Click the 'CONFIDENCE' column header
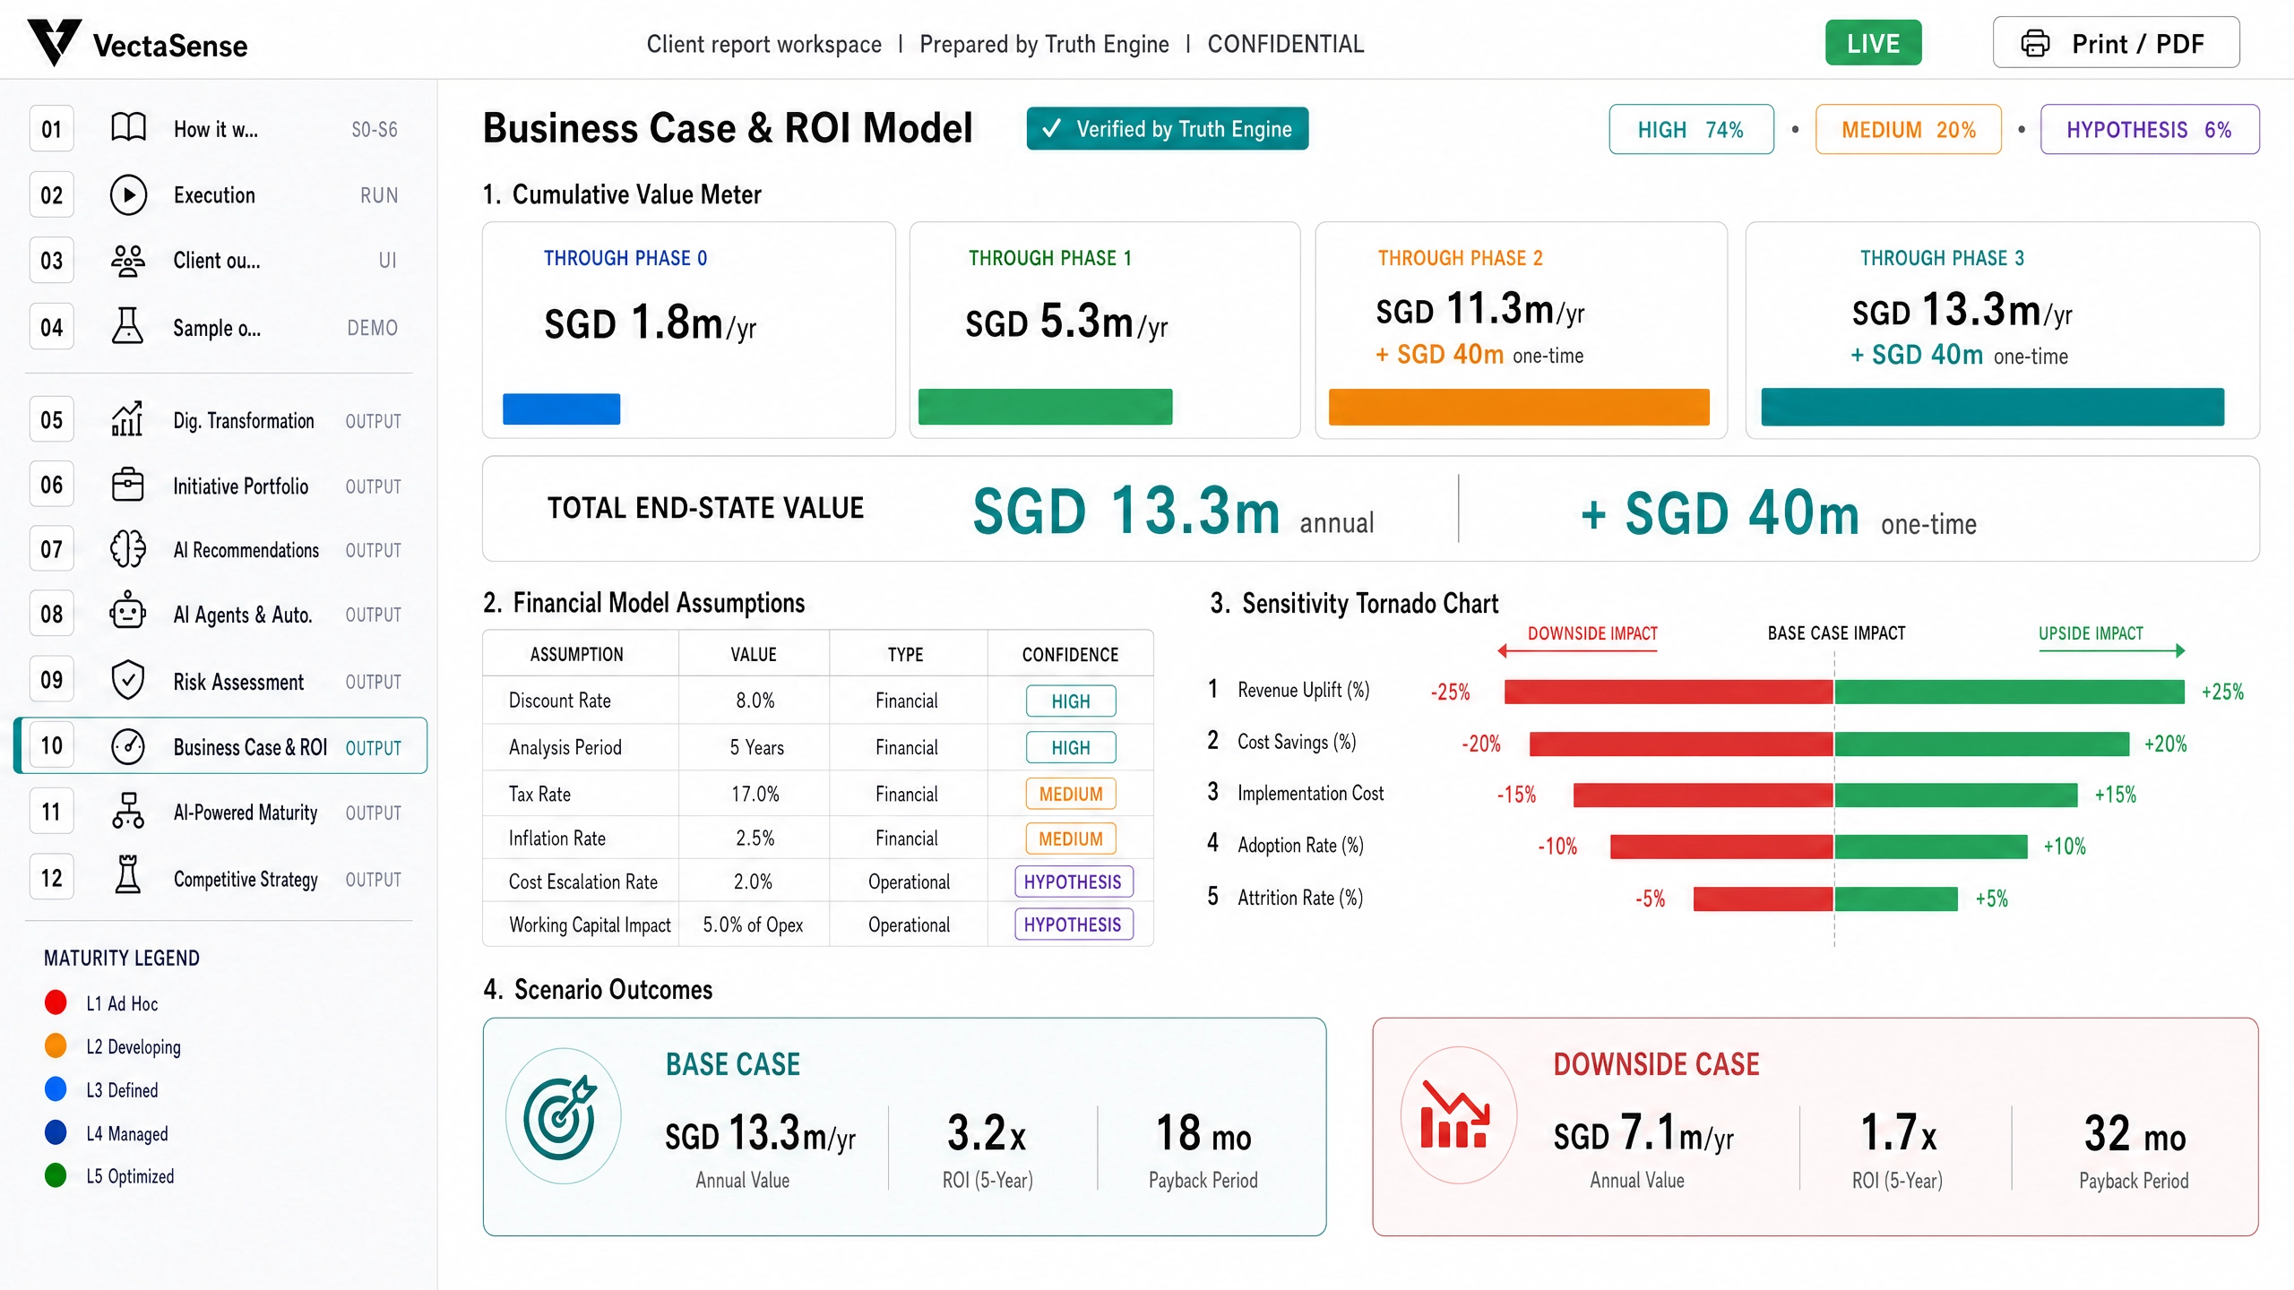 pos(1070,655)
